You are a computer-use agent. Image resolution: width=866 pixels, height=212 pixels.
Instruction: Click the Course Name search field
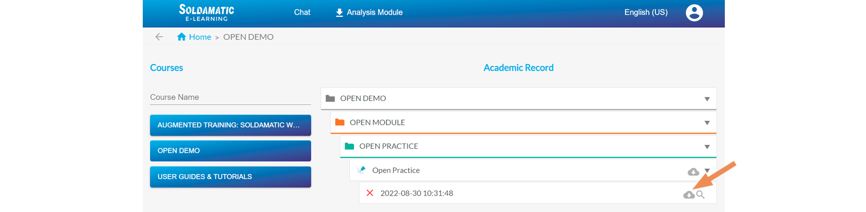coord(230,97)
